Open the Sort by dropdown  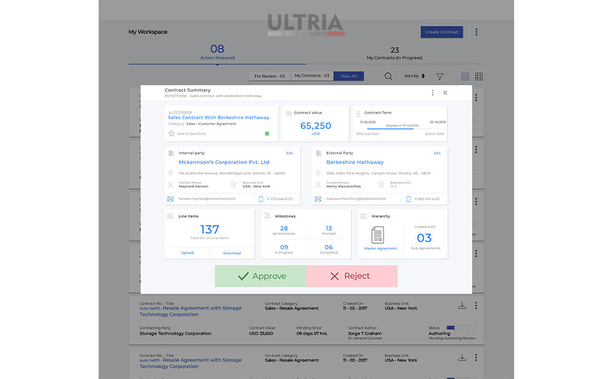[x=415, y=76]
